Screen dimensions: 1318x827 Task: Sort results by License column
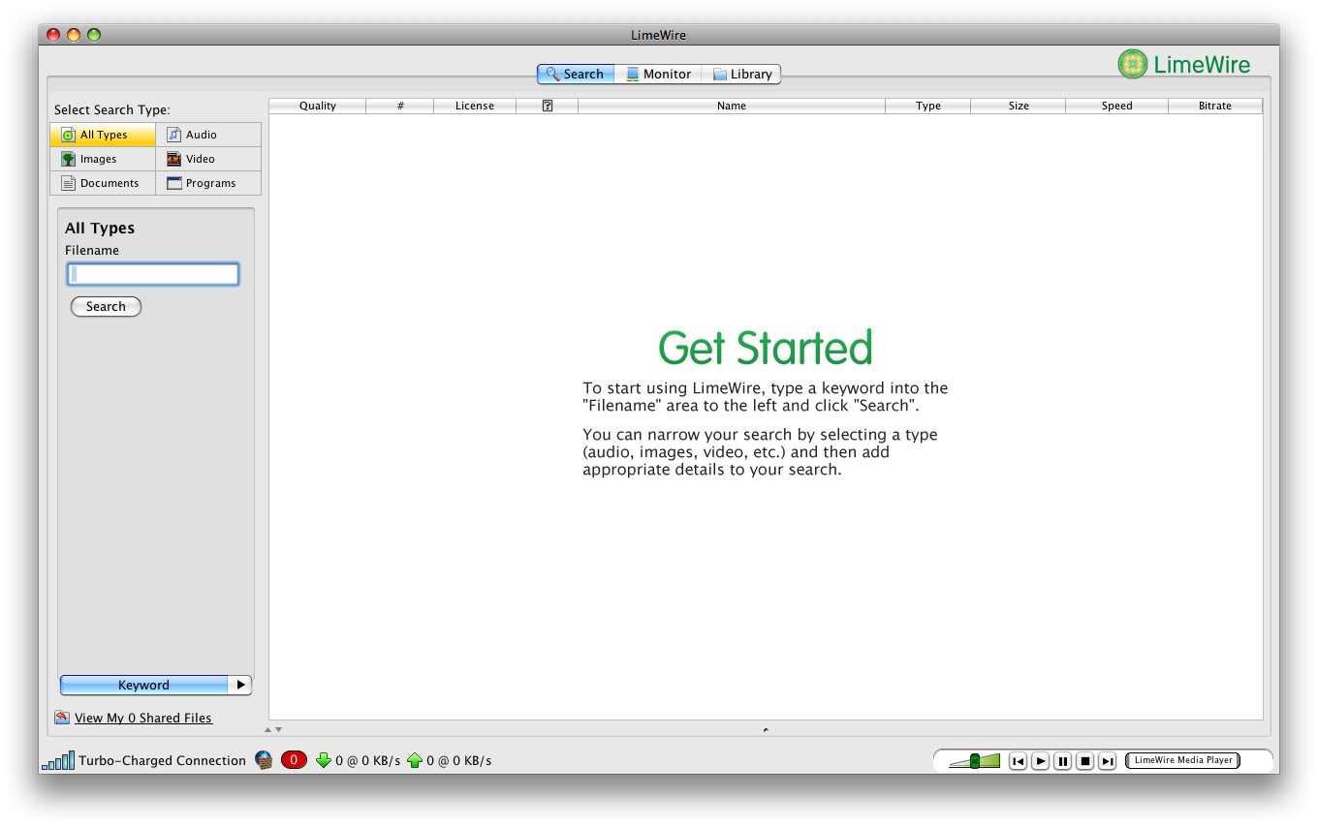pos(475,106)
